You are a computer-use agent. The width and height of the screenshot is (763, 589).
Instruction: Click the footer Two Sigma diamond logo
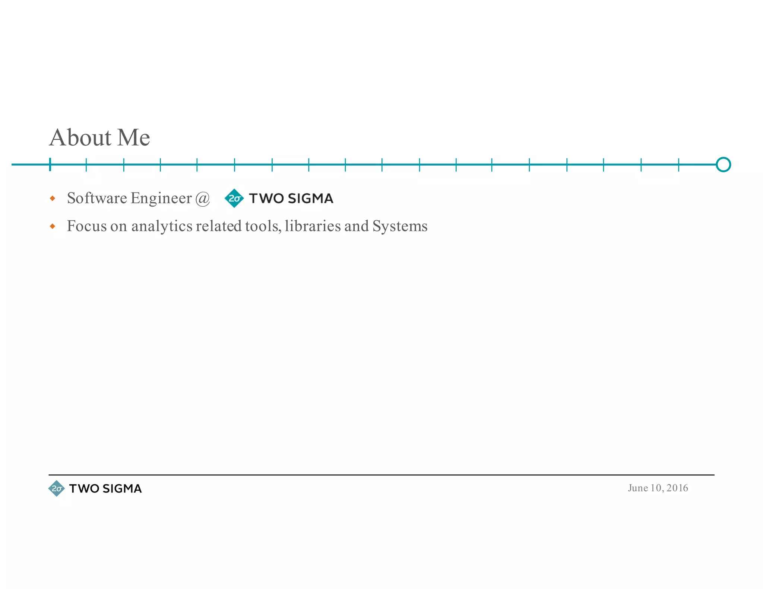[56, 488]
